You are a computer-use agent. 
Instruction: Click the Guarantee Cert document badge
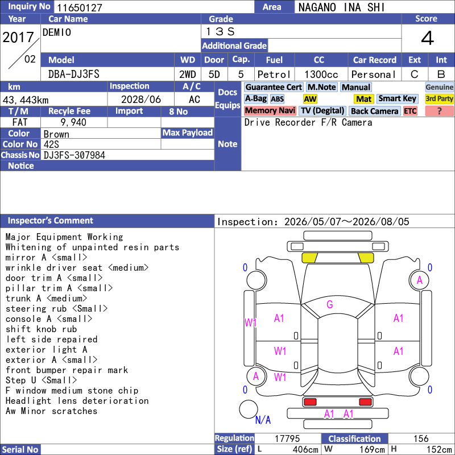coord(274,87)
